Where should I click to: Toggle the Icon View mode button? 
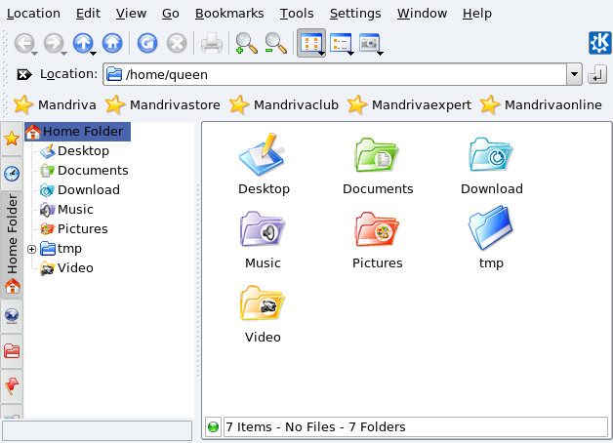point(310,43)
